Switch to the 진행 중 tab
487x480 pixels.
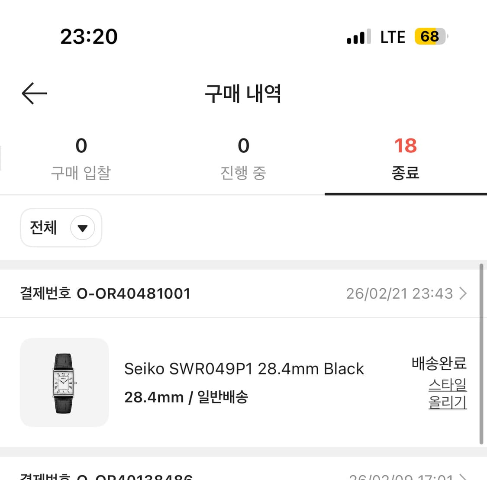coord(243,158)
